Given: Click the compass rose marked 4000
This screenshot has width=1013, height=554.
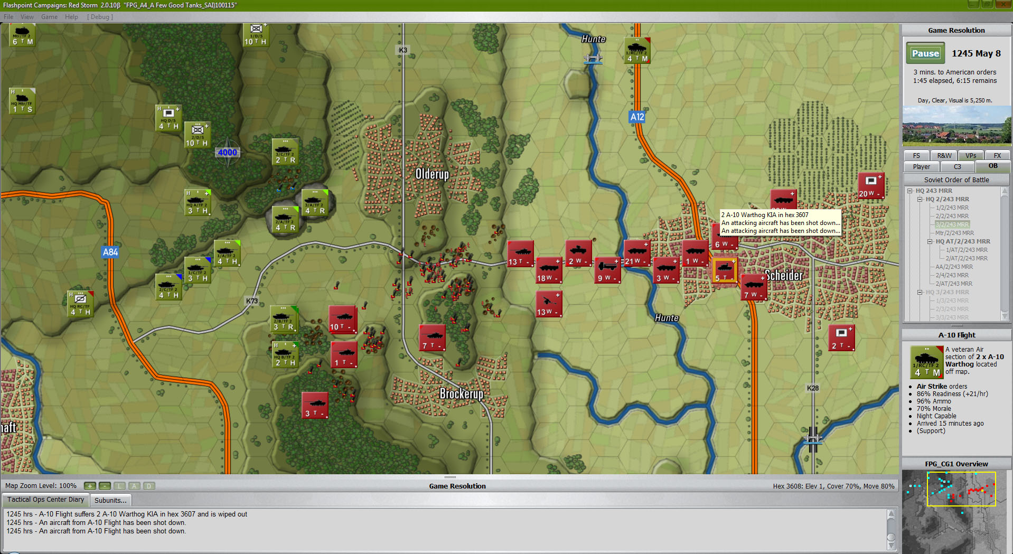Looking at the screenshot, I should pyautogui.click(x=227, y=153).
